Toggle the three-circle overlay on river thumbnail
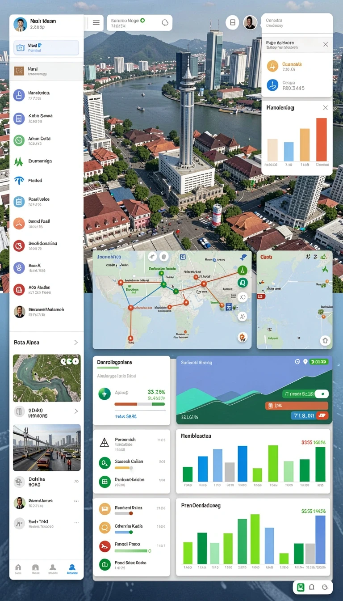 69,361
